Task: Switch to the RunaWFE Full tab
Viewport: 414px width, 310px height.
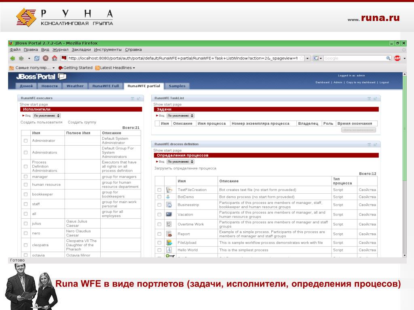Action: (x=106, y=86)
